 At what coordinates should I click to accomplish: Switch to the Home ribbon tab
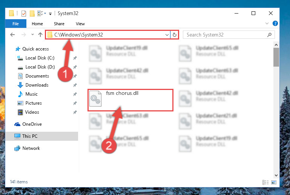[37, 24]
